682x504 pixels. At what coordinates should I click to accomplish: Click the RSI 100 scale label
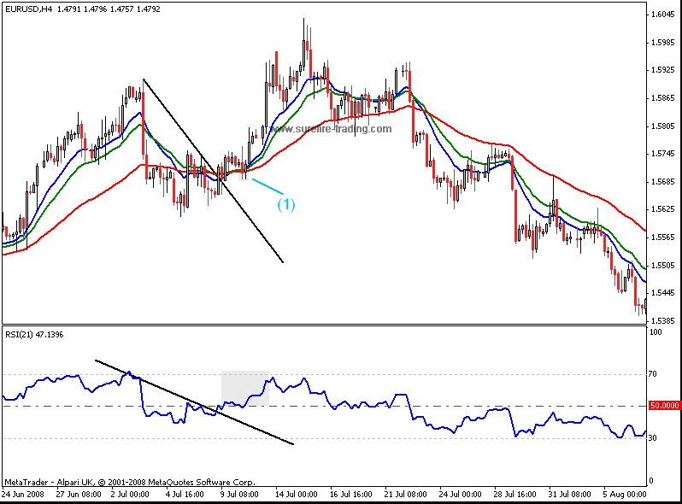pyautogui.click(x=656, y=332)
